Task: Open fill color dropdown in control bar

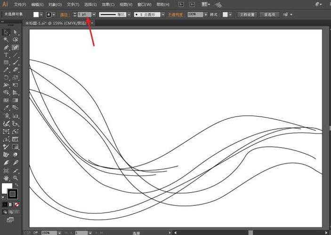Action: tap(41, 15)
